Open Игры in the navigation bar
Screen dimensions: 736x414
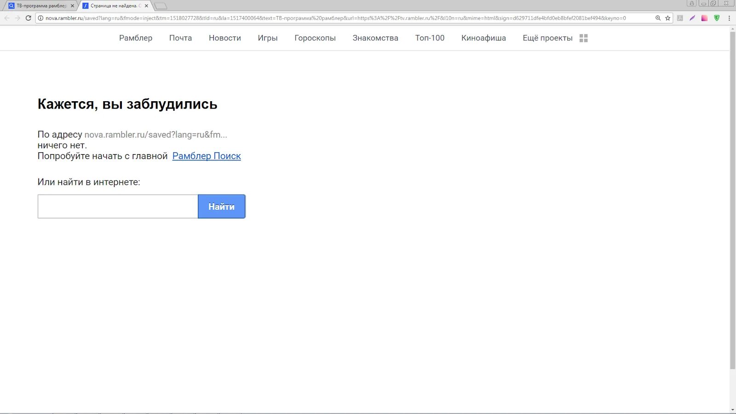click(x=268, y=38)
